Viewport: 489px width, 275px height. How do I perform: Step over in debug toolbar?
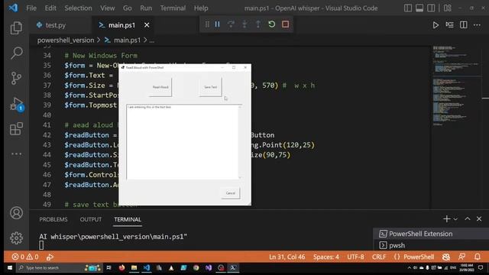pos(231,24)
